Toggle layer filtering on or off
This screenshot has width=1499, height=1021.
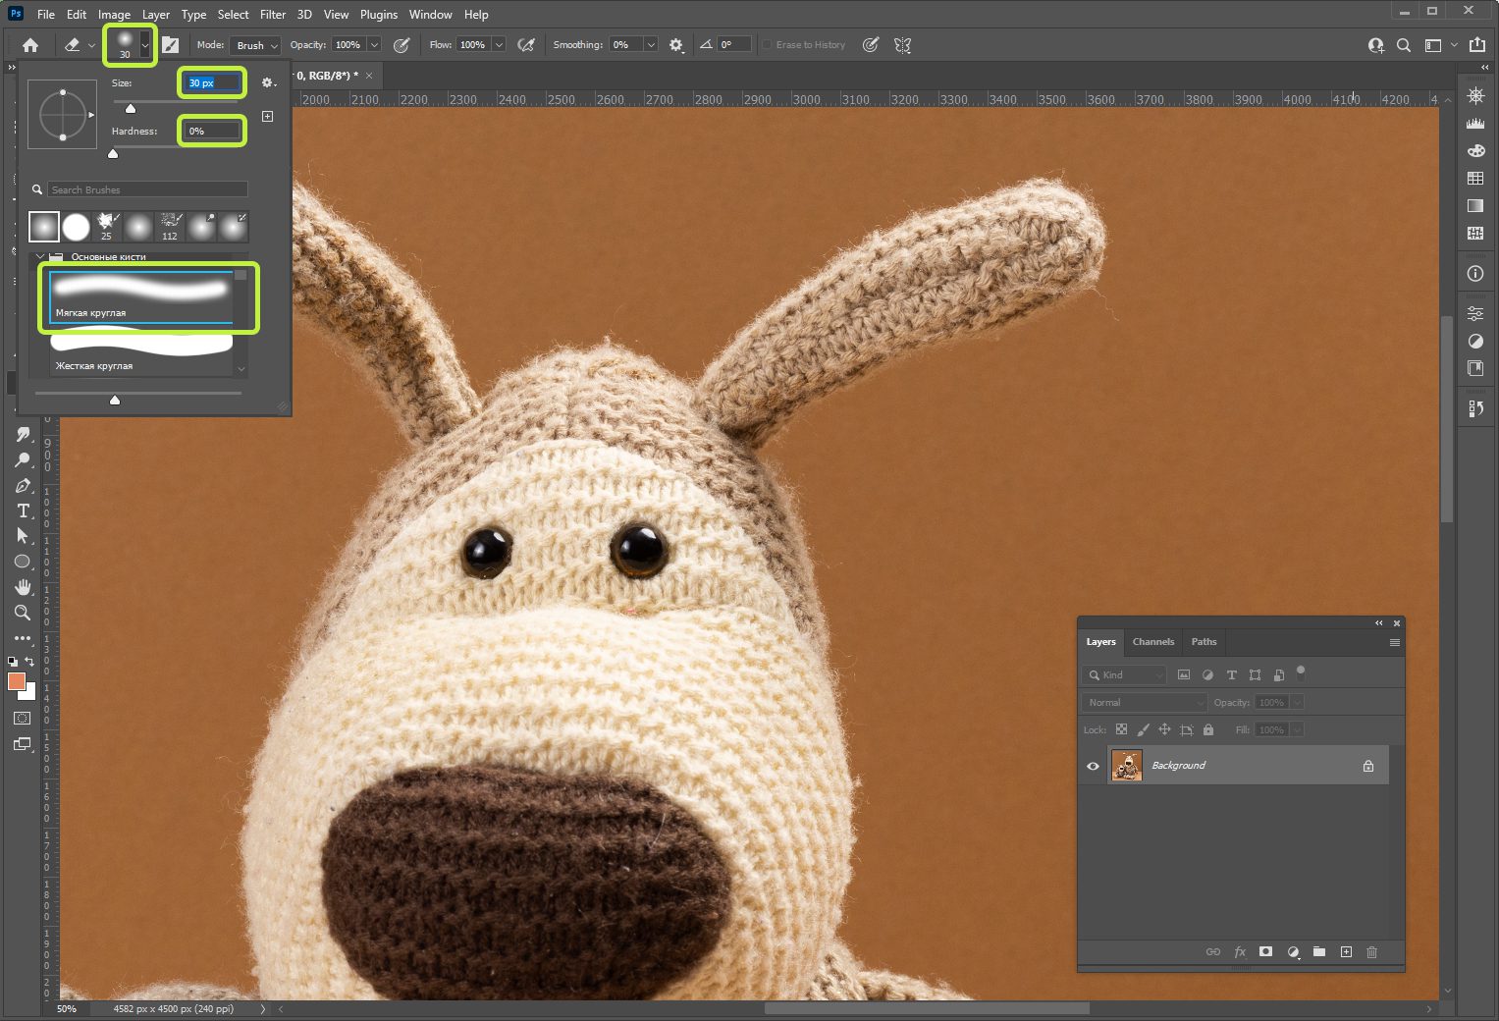point(1301,672)
